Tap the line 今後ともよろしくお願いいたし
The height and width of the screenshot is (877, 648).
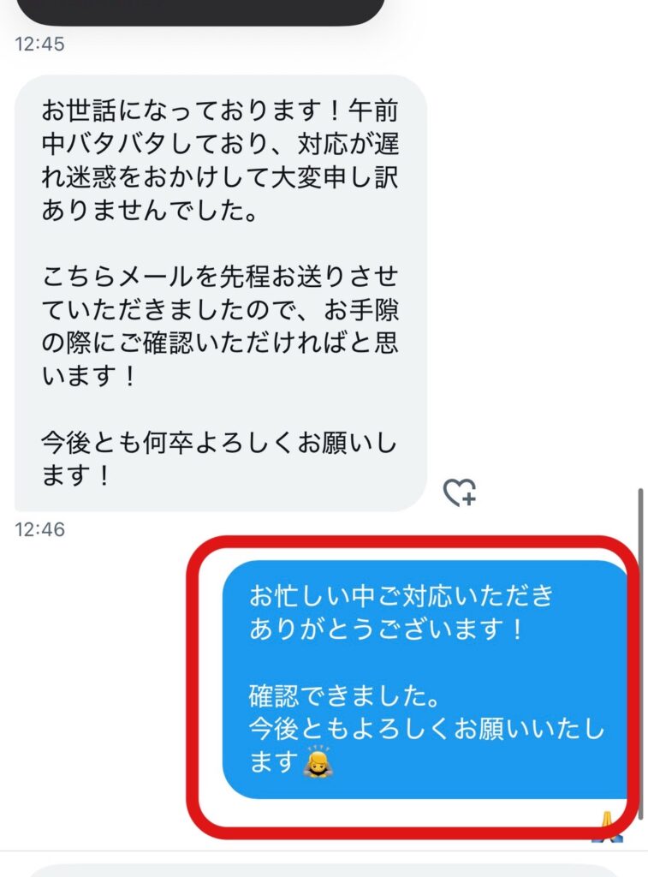pos(427,729)
